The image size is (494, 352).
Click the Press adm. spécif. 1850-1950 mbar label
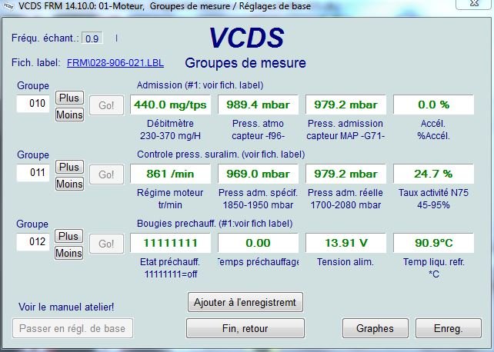258,199
